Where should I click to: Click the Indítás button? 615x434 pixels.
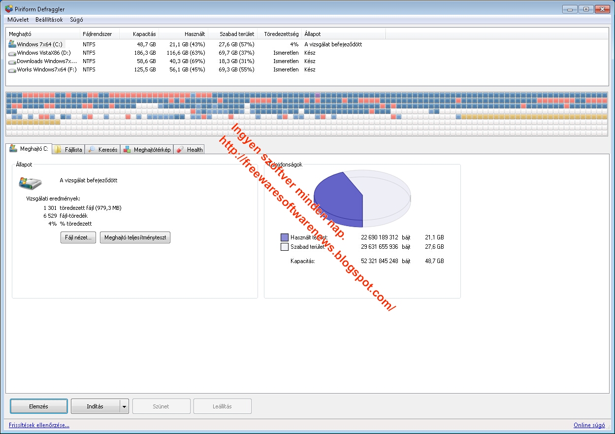point(95,406)
